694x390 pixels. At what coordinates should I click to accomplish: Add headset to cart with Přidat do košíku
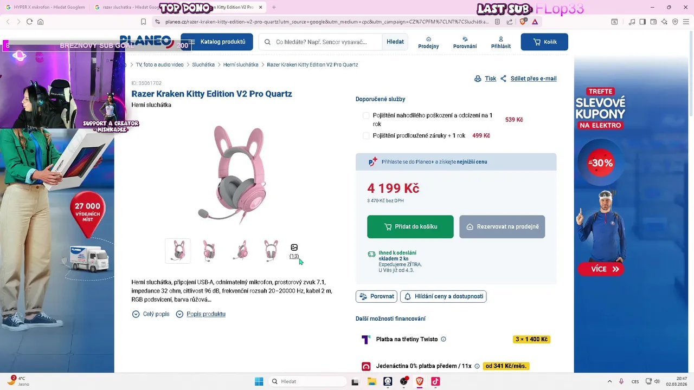point(410,226)
